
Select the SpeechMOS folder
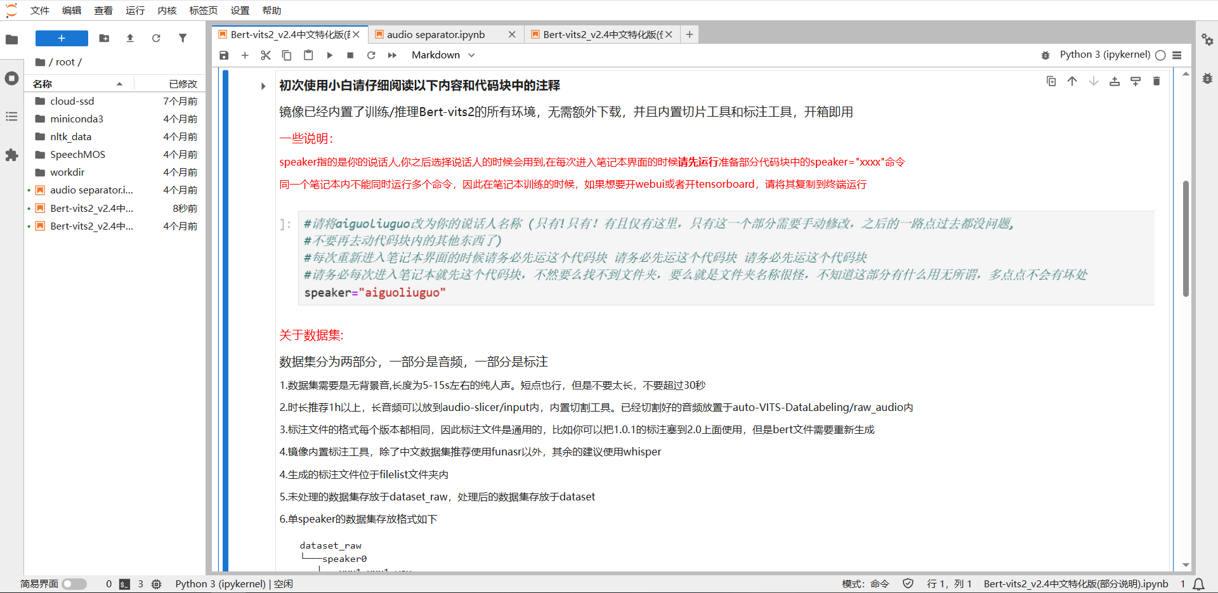(x=115, y=154)
